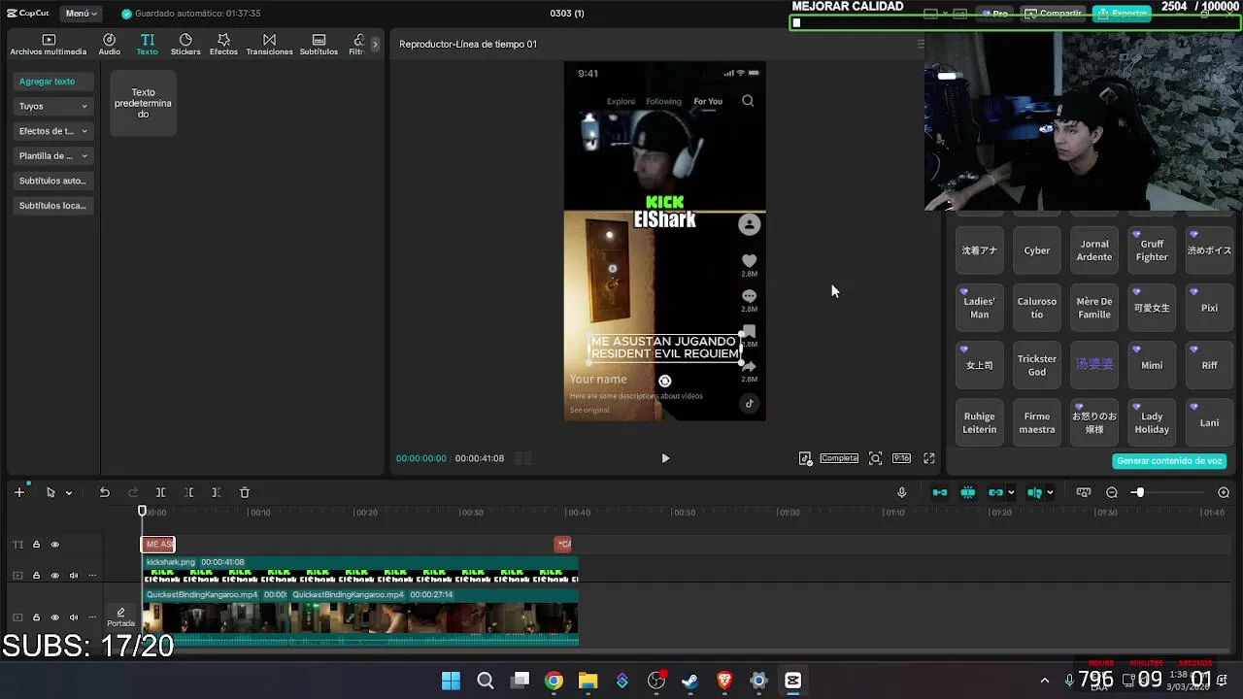Play the preview video

tap(665, 458)
